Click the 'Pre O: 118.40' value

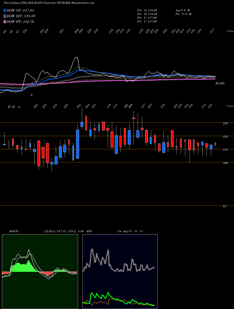coord(147,10)
